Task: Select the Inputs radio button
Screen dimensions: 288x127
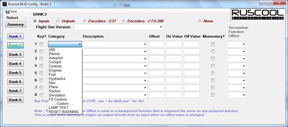Action: click(35, 21)
